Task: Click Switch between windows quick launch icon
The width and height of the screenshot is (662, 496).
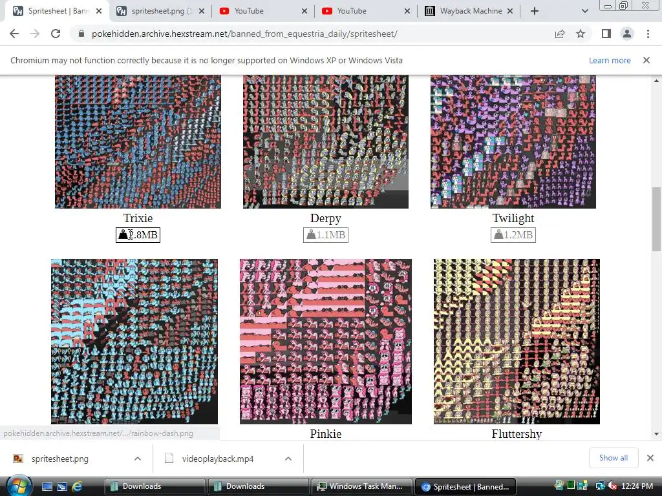Action: coord(61,486)
